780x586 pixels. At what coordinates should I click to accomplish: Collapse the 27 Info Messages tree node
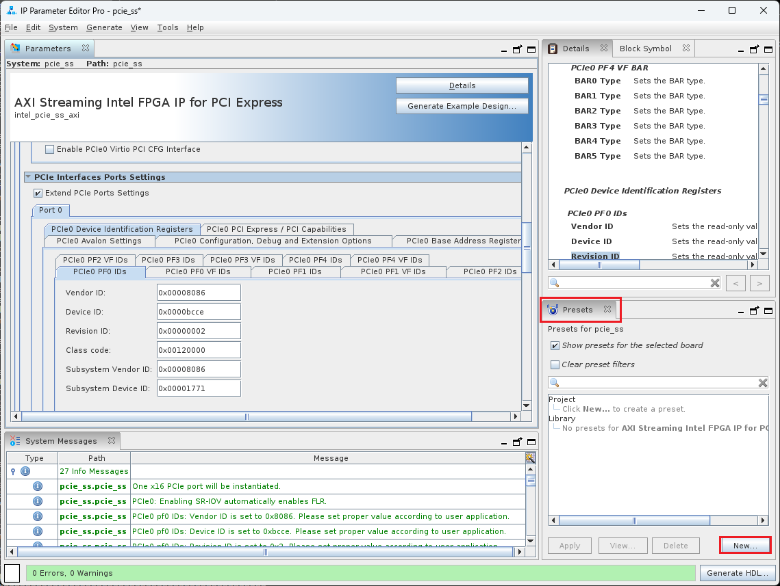click(x=13, y=471)
